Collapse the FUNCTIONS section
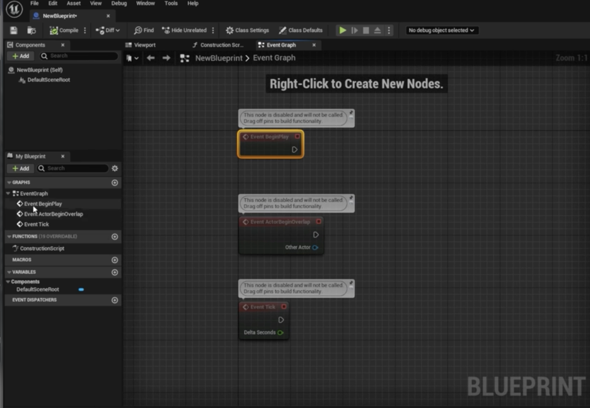Screen dimensions: 590x408 click(x=9, y=236)
